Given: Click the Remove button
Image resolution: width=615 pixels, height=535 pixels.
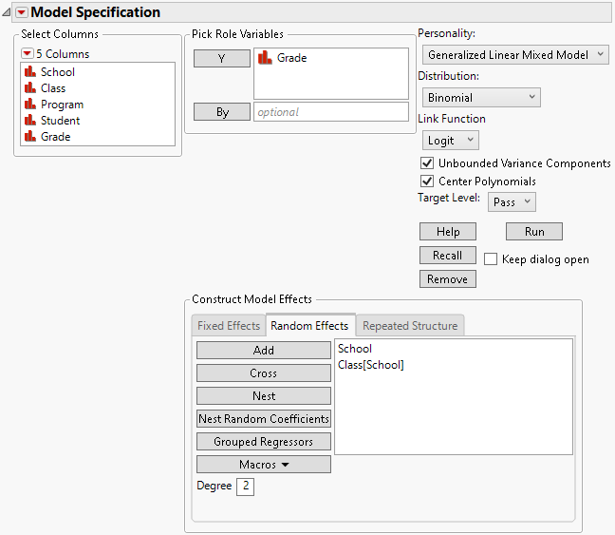Looking at the screenshot, I should [x=448, y=278].
